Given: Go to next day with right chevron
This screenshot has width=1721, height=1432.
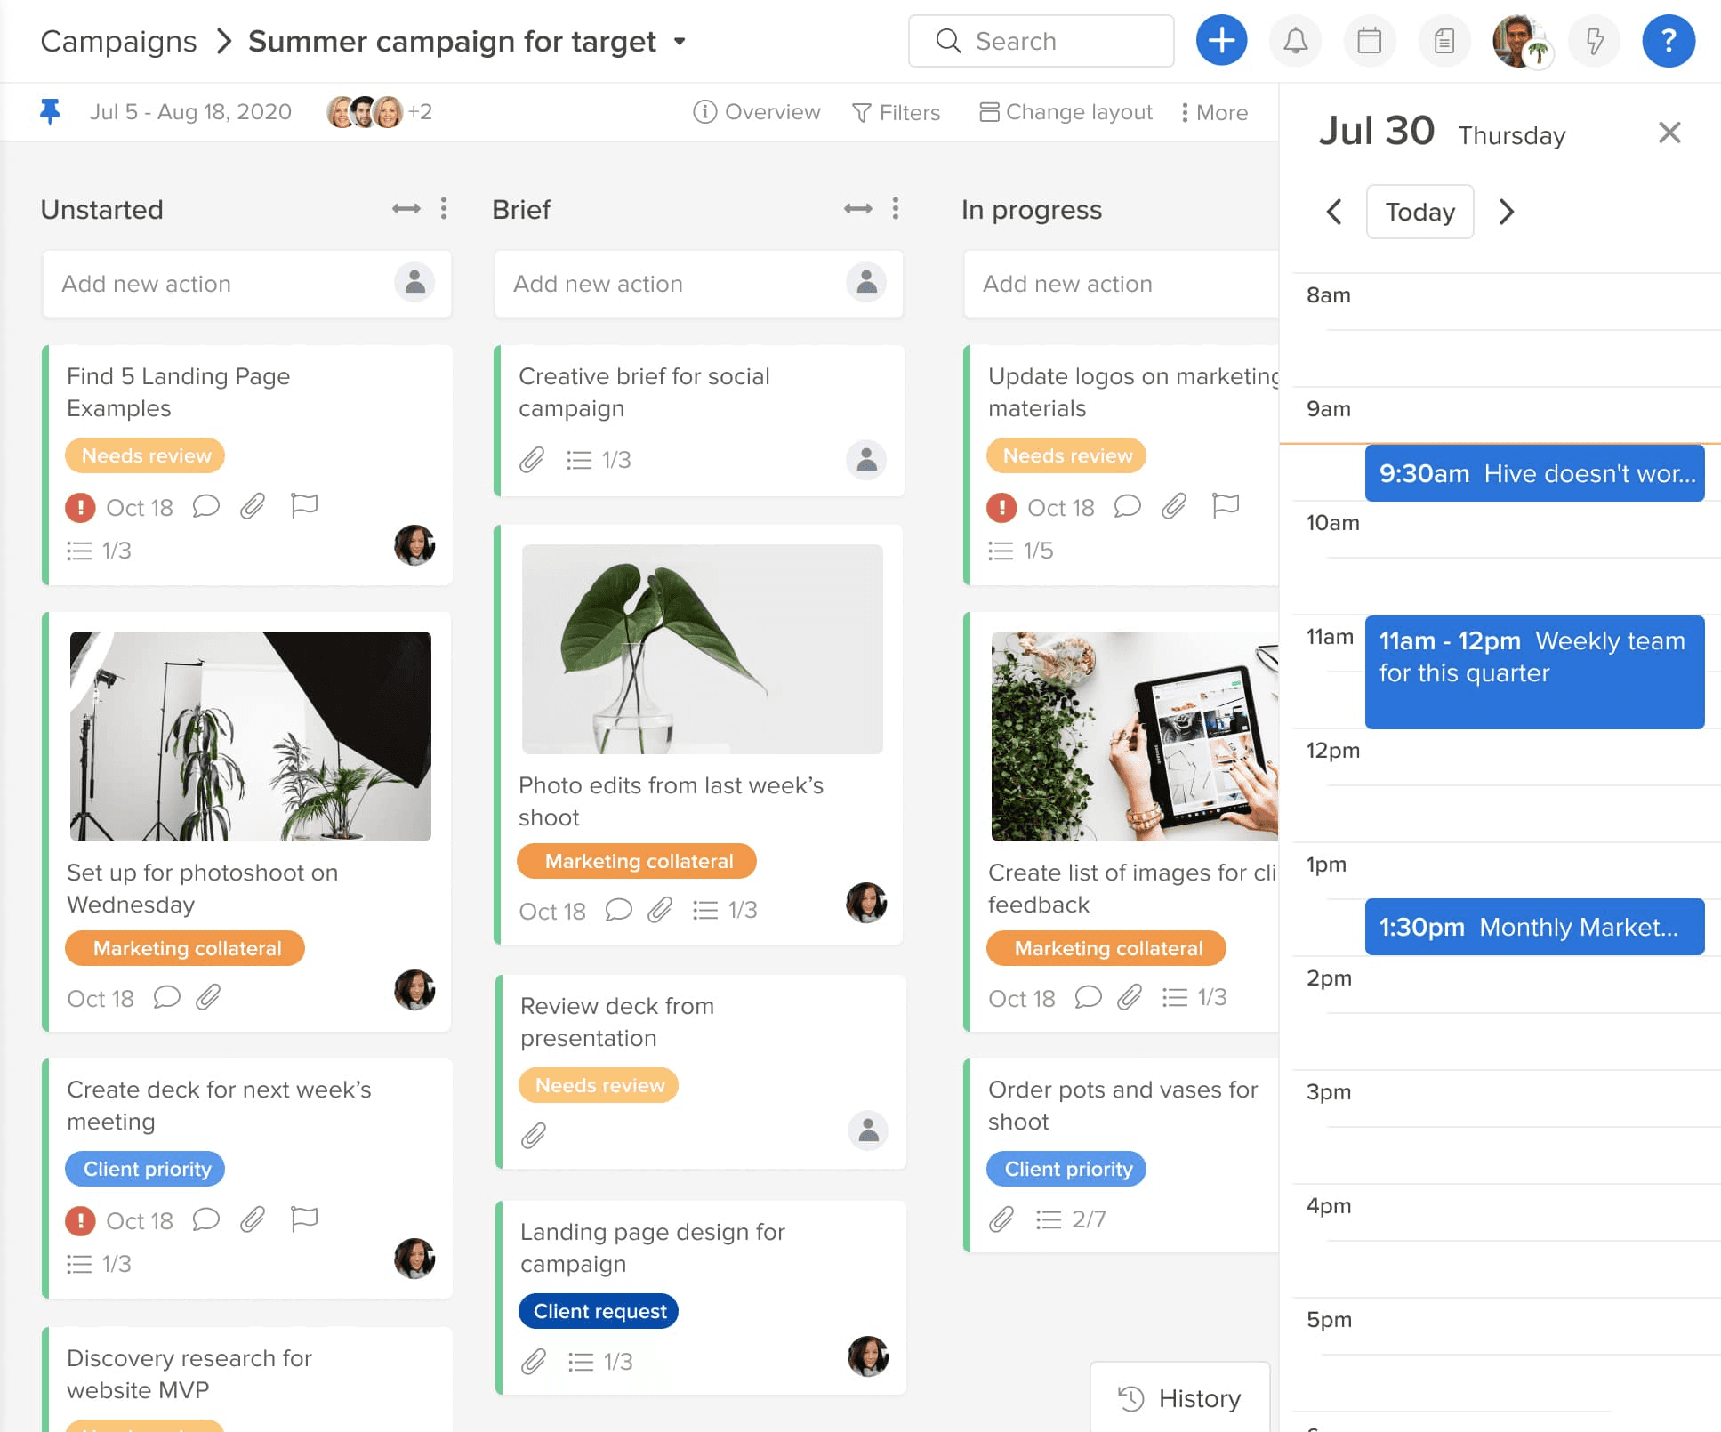Looking at the screenshot, I should 1506,212.
